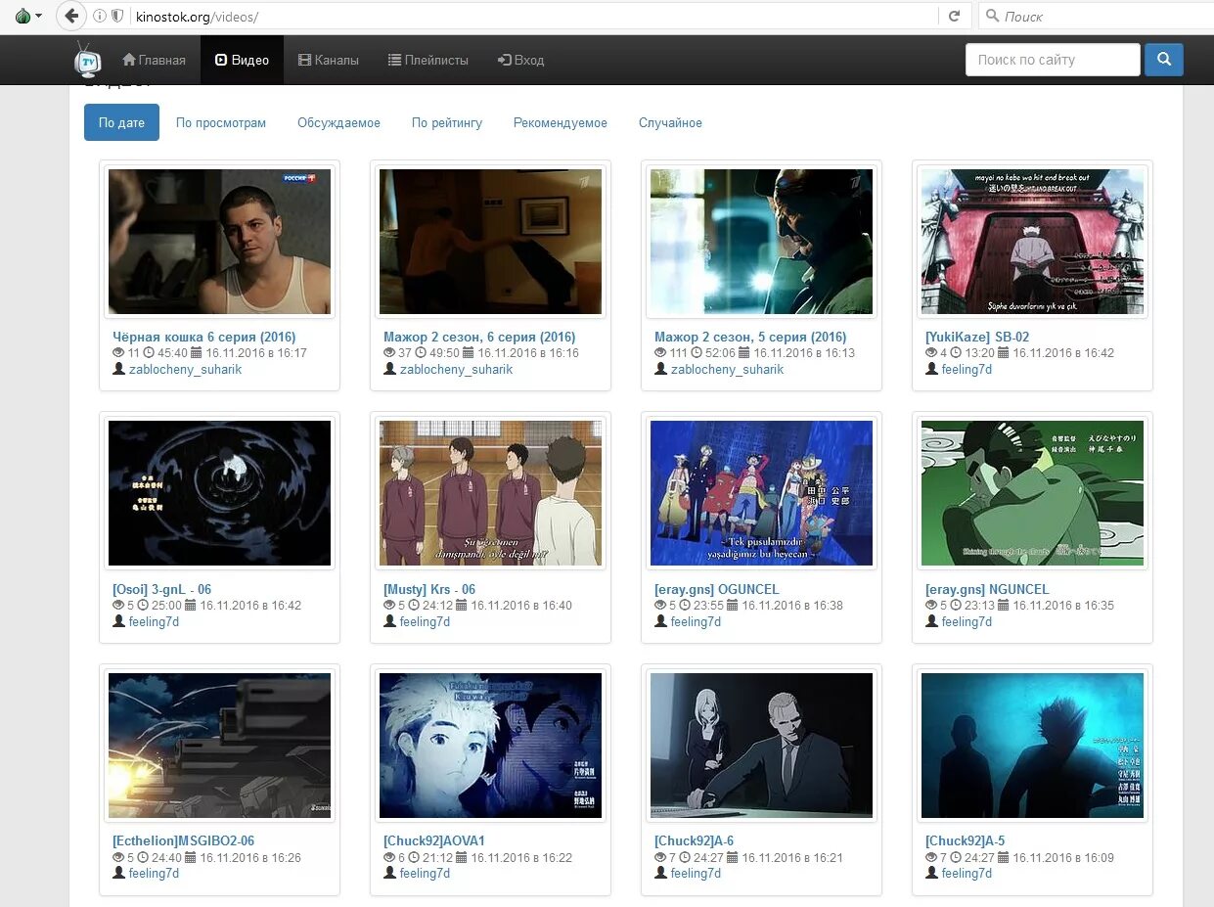Open feeling7d profile under MSGIBO2-06

[x=154, y=874]
